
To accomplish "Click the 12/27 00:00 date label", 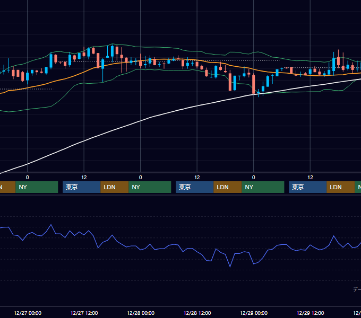I will (x=28, y=313).
